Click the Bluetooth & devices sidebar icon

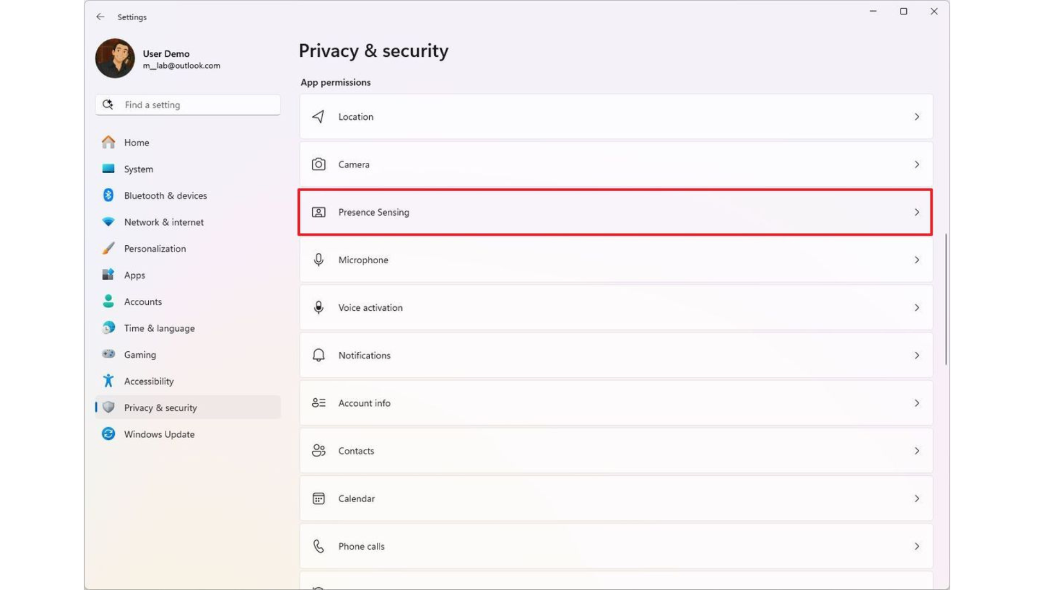coord(108,195)
